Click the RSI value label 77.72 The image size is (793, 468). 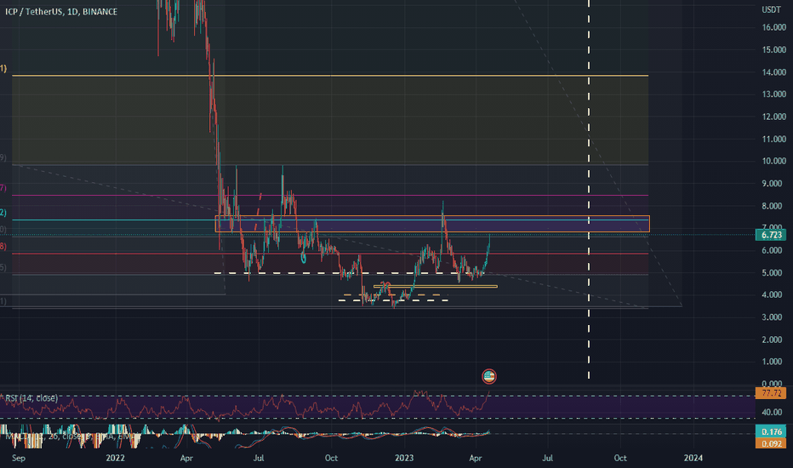pos(771,392)
